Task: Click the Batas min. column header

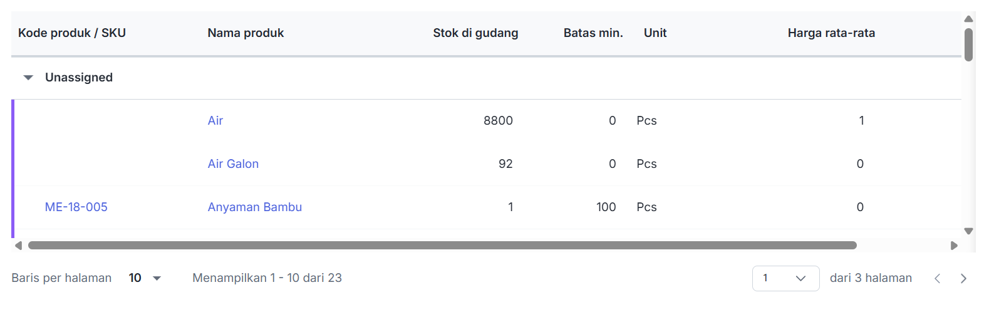Action: [x=593, y=33]
